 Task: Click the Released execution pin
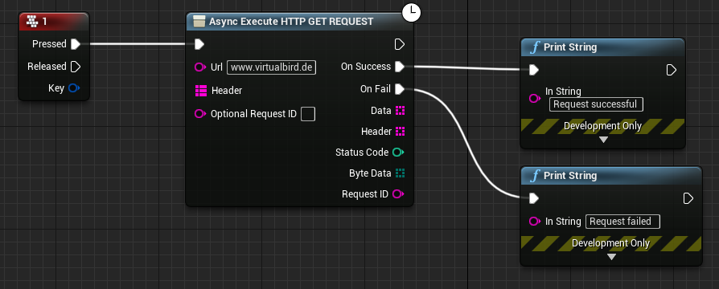[x=76, y=67]
